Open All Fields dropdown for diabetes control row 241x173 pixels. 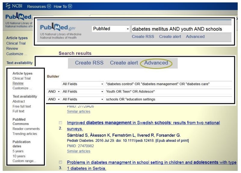click(83, 84)
